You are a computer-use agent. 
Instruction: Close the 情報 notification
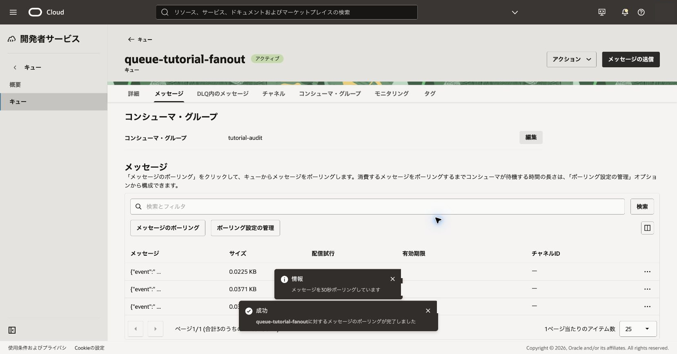pyautogui.click(x=392, y=279)
